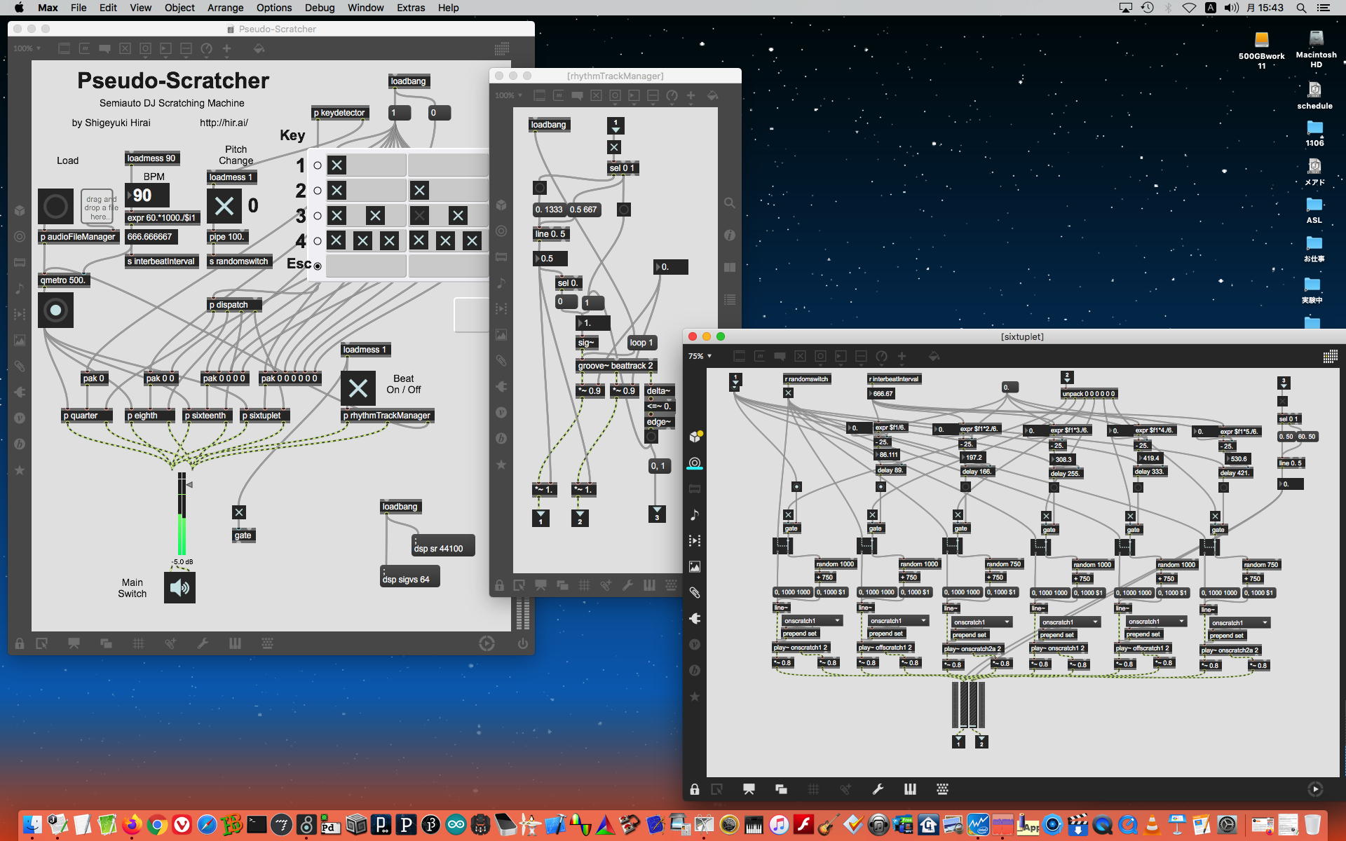Open objects browser cube icon in sixtuplet sidebar
This screenshot has height=841, width=1346.
pyautogui.click(x=695, y=437)
